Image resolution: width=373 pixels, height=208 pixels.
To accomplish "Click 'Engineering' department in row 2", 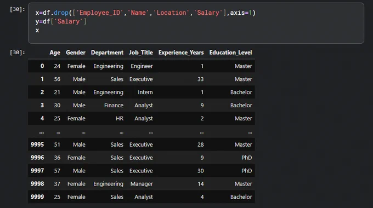I will click(x=108, y=92).
